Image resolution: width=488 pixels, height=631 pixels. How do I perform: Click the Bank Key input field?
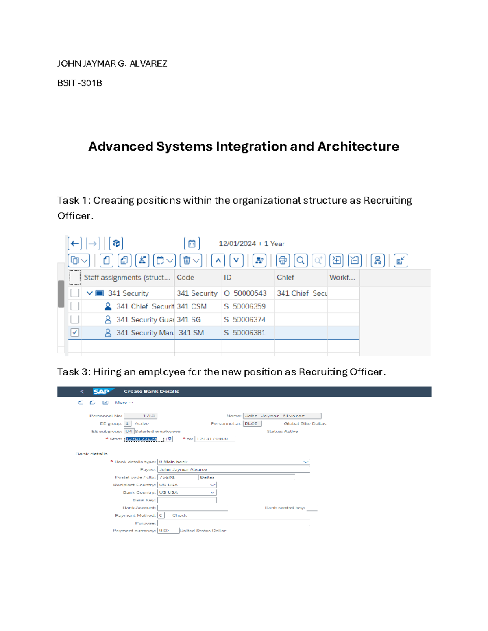[x=187, y=500]
